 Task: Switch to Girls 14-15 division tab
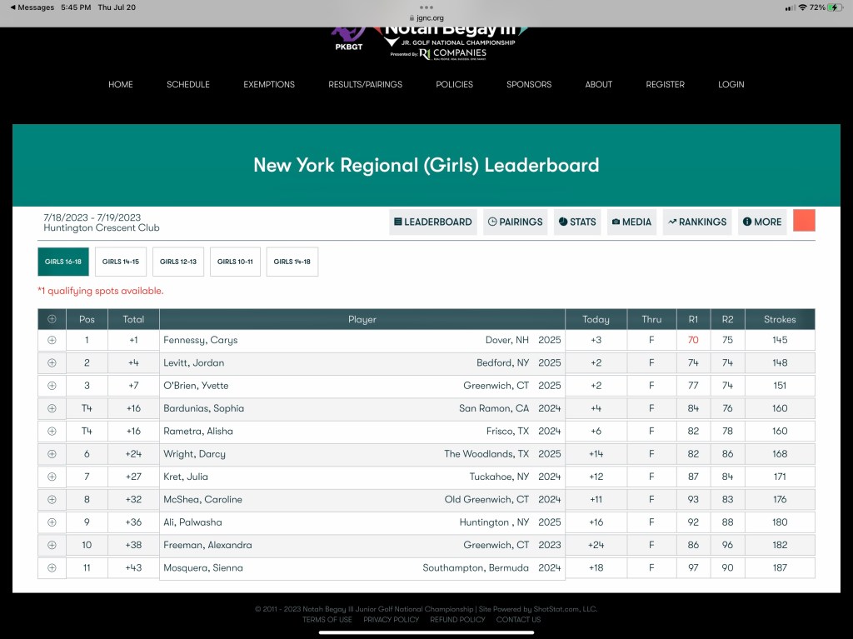pos(121,262)
